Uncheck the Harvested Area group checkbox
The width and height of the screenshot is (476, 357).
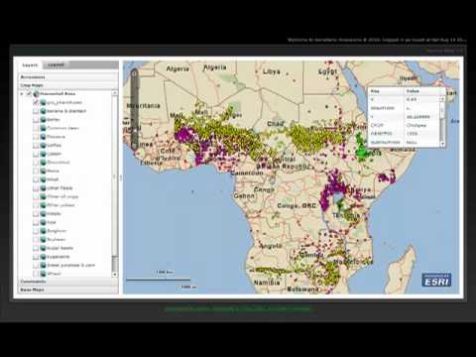coord(29,94)
